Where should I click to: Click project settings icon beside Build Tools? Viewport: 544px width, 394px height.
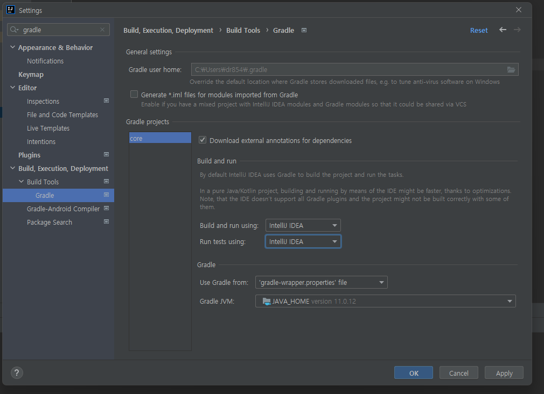[107, 182]
